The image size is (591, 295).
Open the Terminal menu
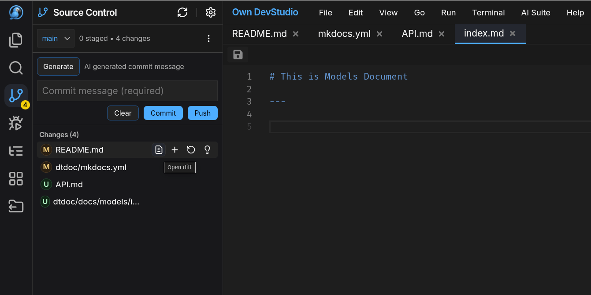click(488, 12)
